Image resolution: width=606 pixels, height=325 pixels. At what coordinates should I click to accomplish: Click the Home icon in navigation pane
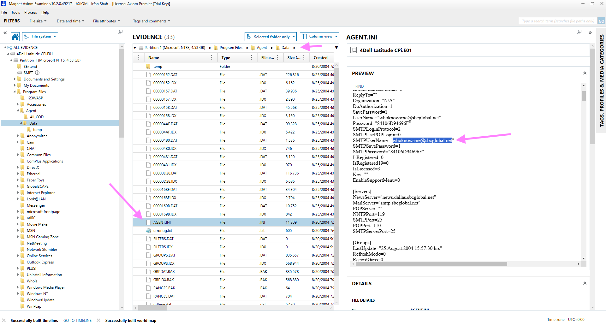pos(15,37)
